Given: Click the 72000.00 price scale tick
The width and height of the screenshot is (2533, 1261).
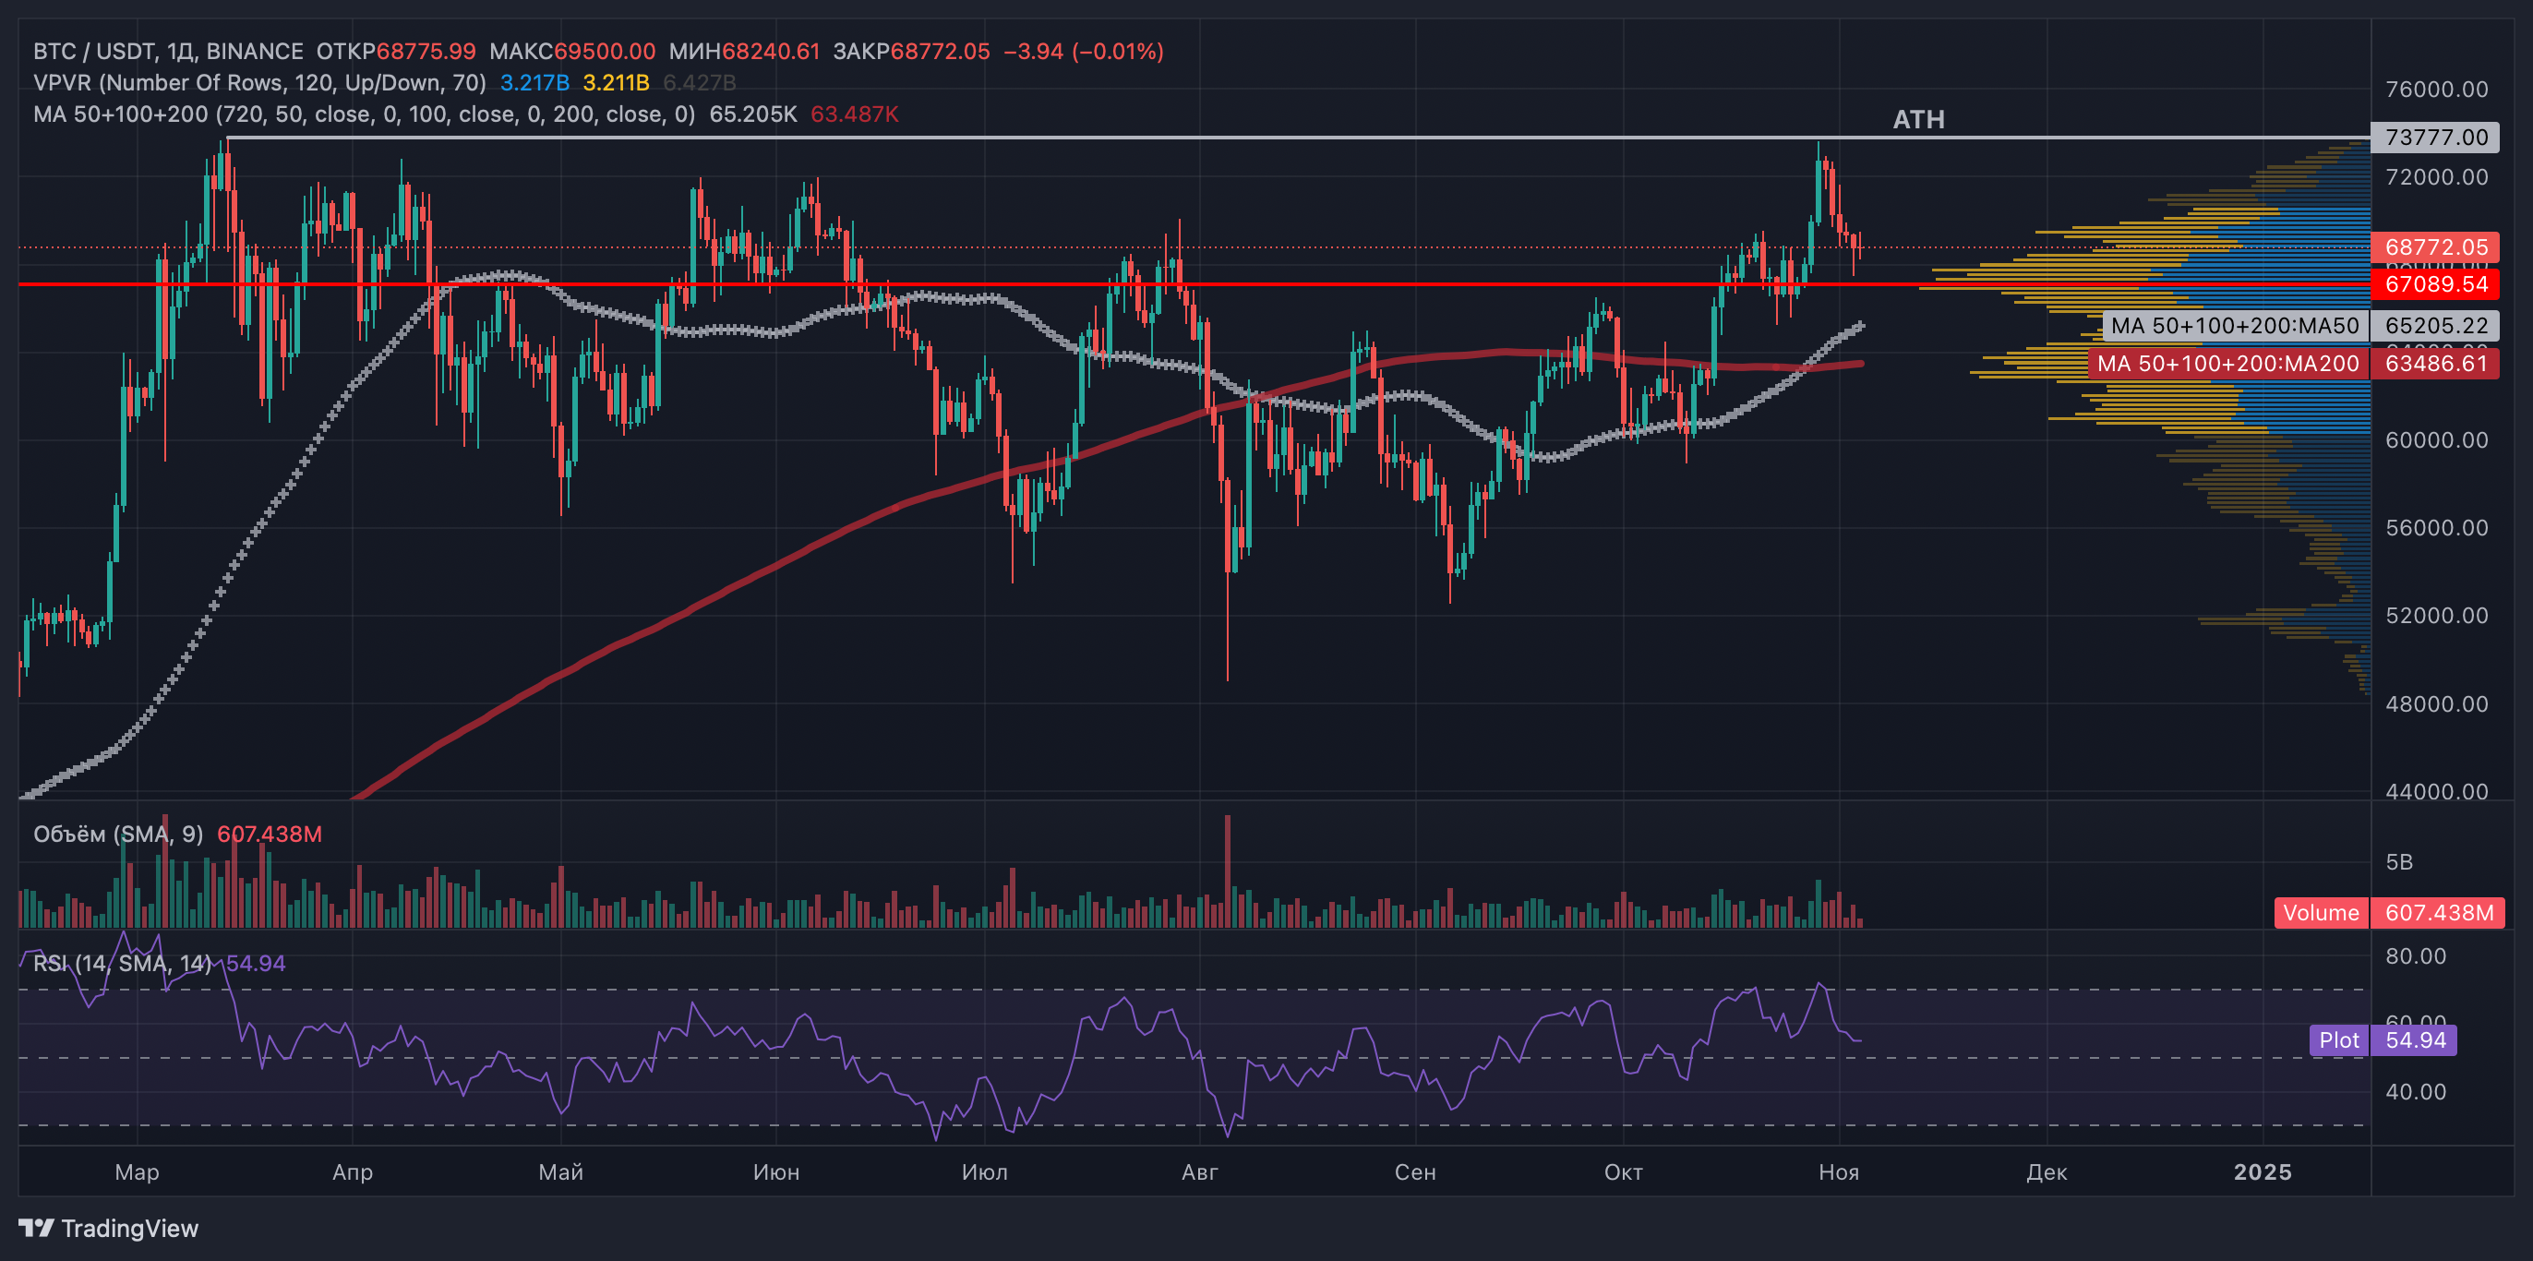Looking at the screenshot, I should [2437, 177].
